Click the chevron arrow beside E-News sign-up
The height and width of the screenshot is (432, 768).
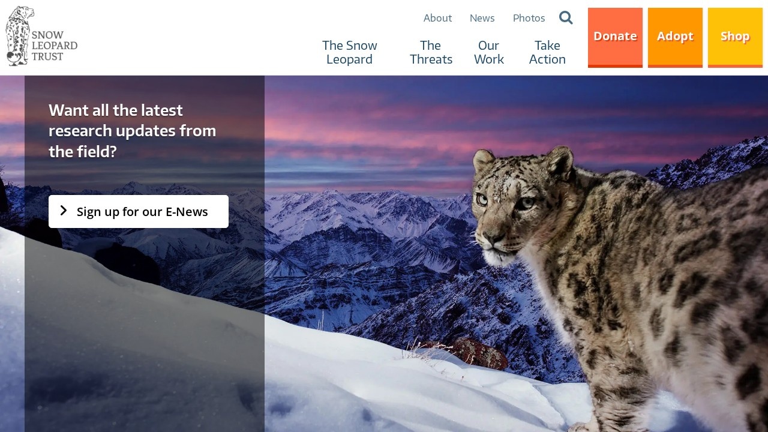(64, 211)
